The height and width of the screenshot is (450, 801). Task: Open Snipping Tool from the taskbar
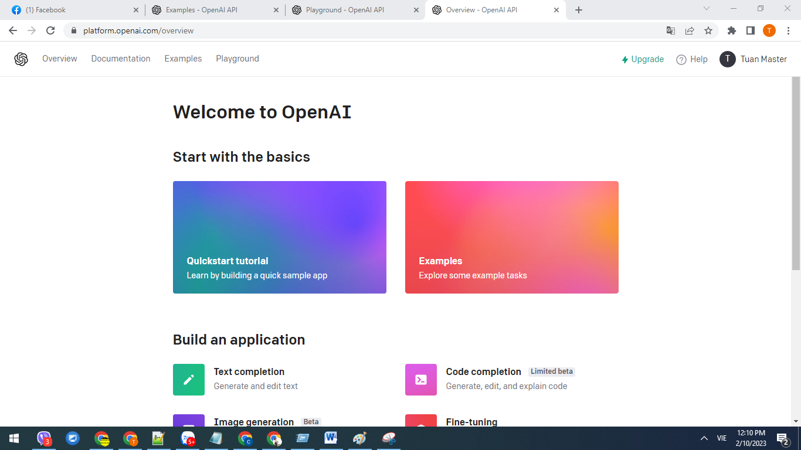388,438
